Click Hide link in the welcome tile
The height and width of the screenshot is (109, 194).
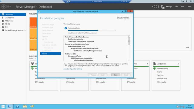point(187,48)
